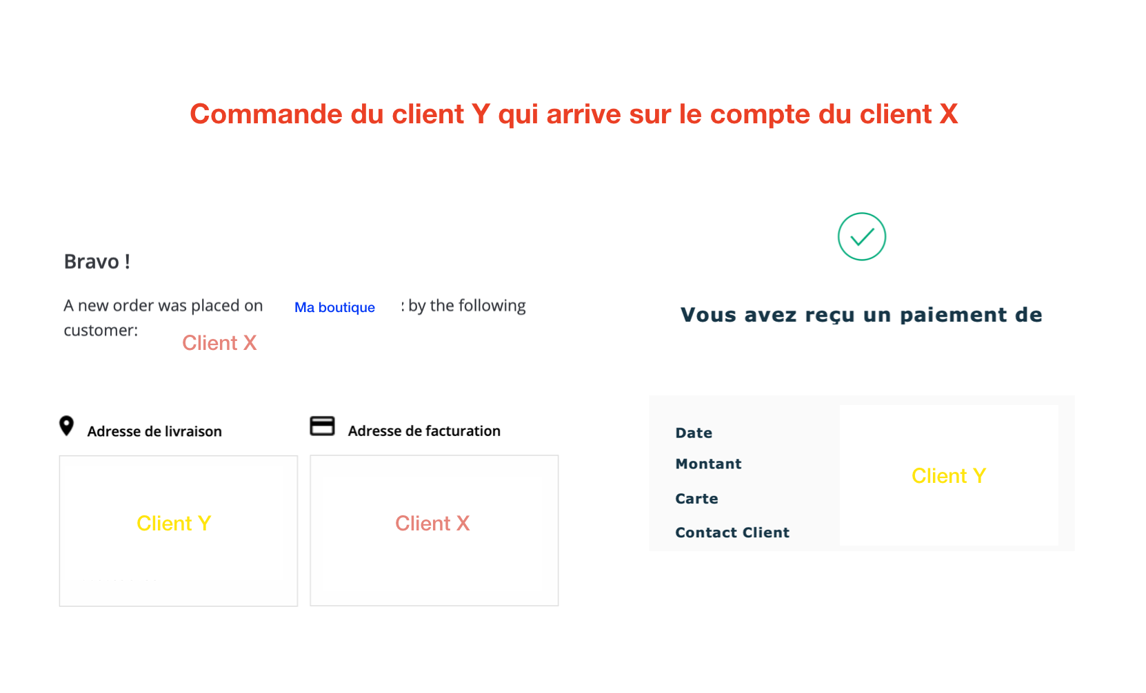Image resolution: width=1146 pixels, height=693 pixels.
Task: Open the Ma boutique link
Action: [334, 307]
